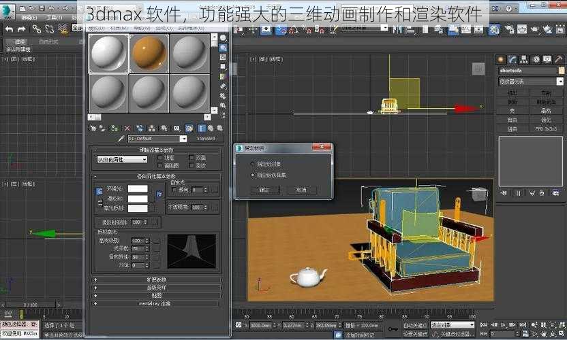Click the Set Key key icon
Image resolution: width=567 pixels, height=340 pixels.
393,329
